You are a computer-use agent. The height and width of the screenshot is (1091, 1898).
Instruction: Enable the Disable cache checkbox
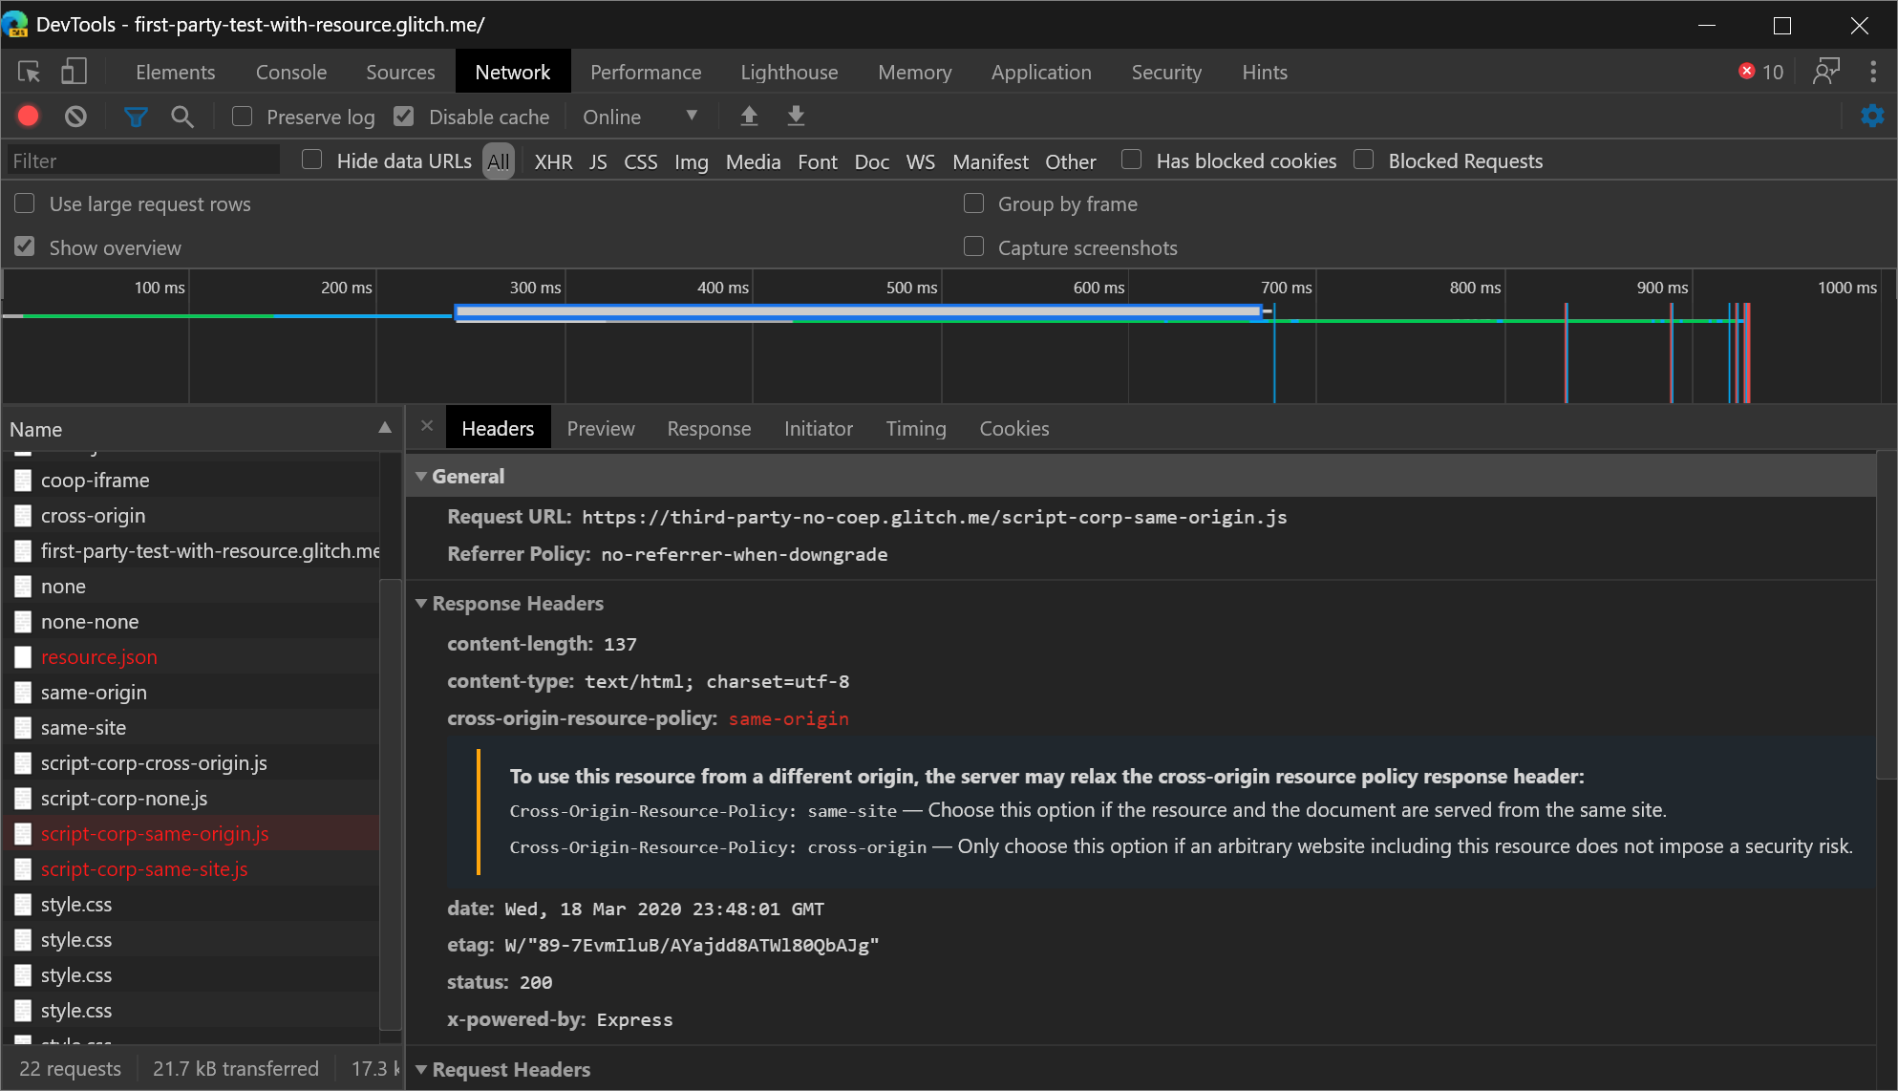405,118
